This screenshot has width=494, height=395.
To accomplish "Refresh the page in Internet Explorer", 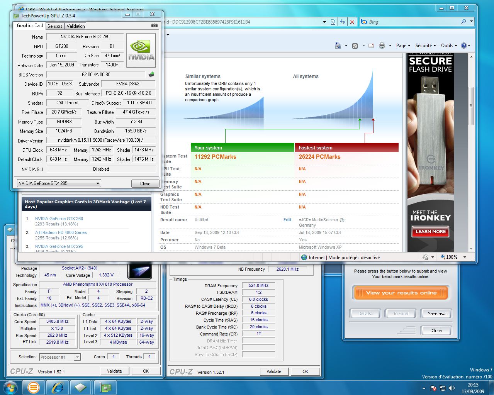I will [343, 22].
